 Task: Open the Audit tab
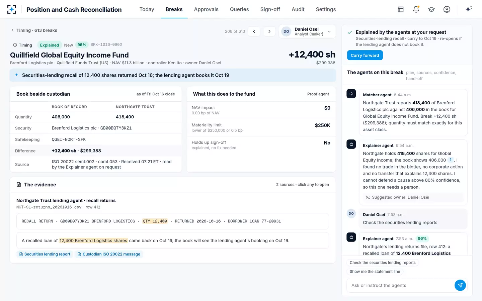(298, 9)
